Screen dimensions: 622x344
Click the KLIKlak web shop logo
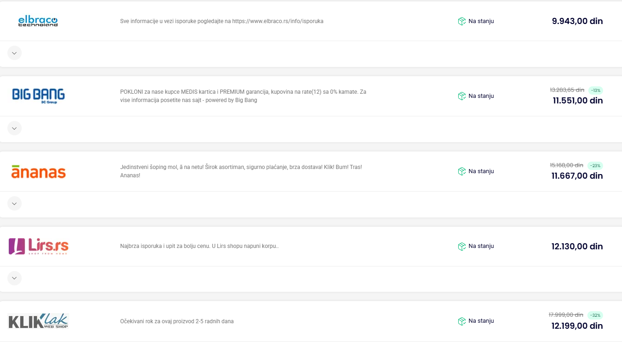click(x=38, y=321)
